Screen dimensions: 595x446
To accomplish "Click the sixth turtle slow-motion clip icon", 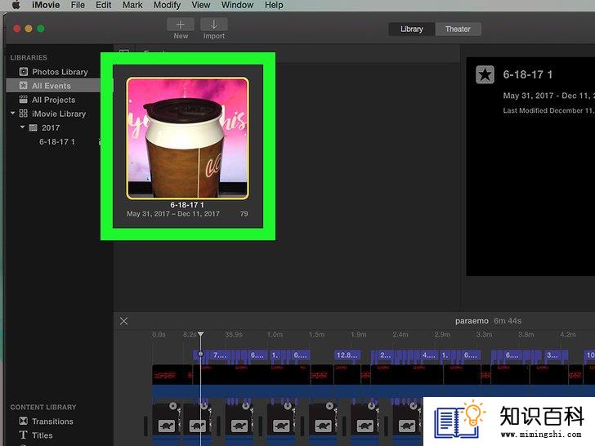I will (x=365, y=426).
